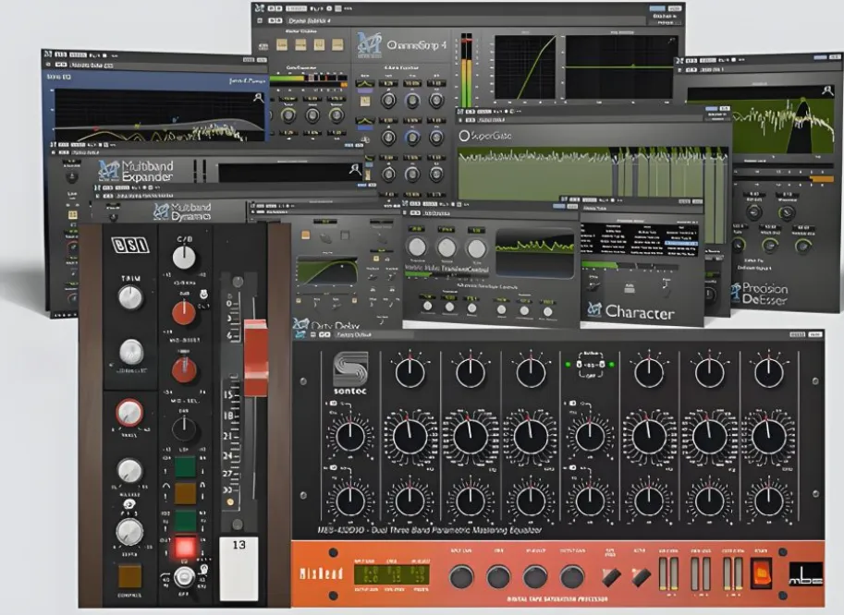Click the amber CONTROL button on BSI strip
844x615 pixels.
(x=129, y=576)
